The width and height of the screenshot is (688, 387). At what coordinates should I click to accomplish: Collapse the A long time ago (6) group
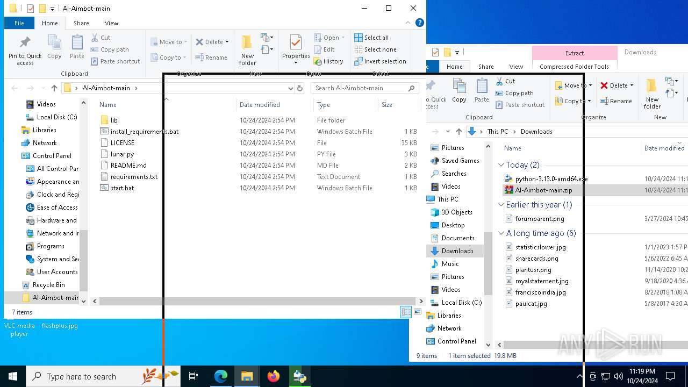coord(501,233)
